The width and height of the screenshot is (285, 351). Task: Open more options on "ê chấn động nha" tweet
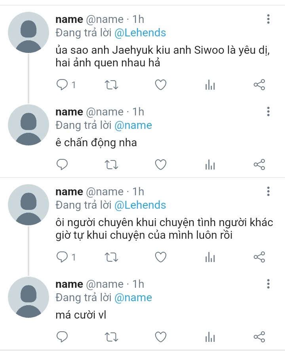point(268,111)
